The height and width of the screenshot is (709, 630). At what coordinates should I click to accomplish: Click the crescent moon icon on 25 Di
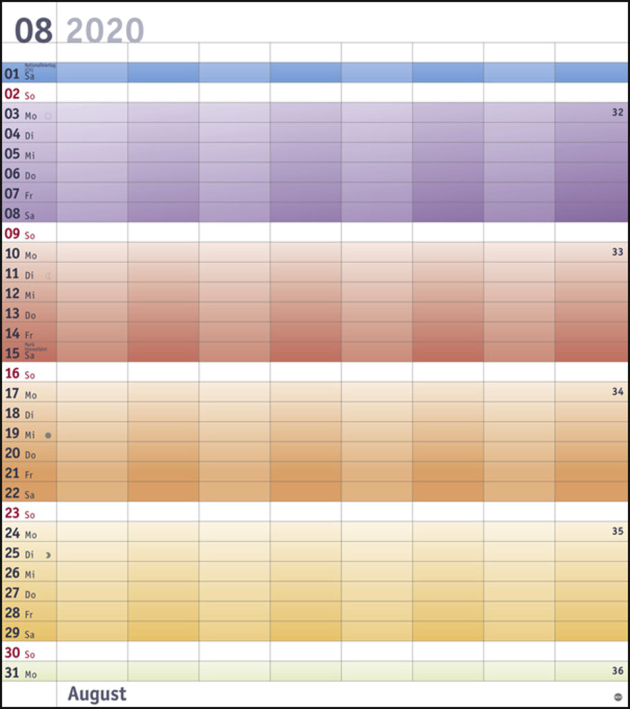(x=48, y=555)
